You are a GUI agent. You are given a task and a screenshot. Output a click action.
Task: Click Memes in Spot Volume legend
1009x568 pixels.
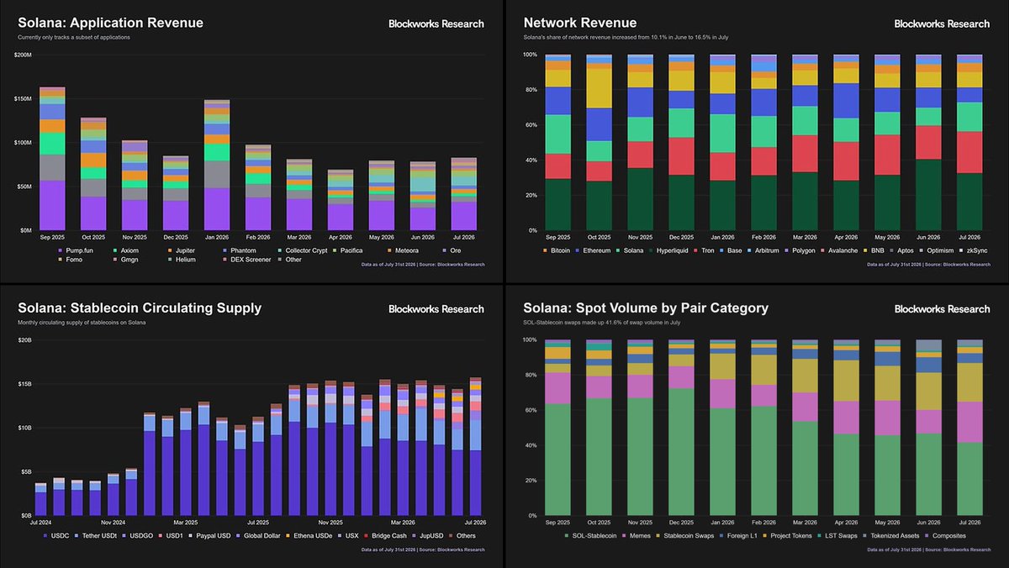(x=636, y=536)
